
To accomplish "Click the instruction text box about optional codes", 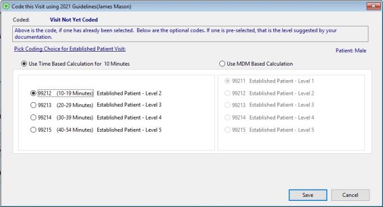I will (x=190, y=34).
